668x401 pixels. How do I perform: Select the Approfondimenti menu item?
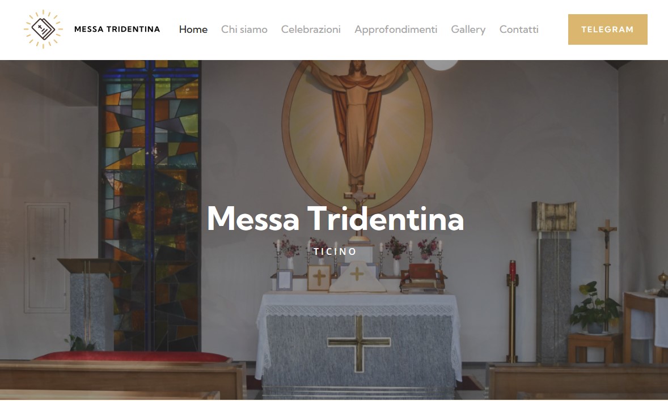point(396,29)
